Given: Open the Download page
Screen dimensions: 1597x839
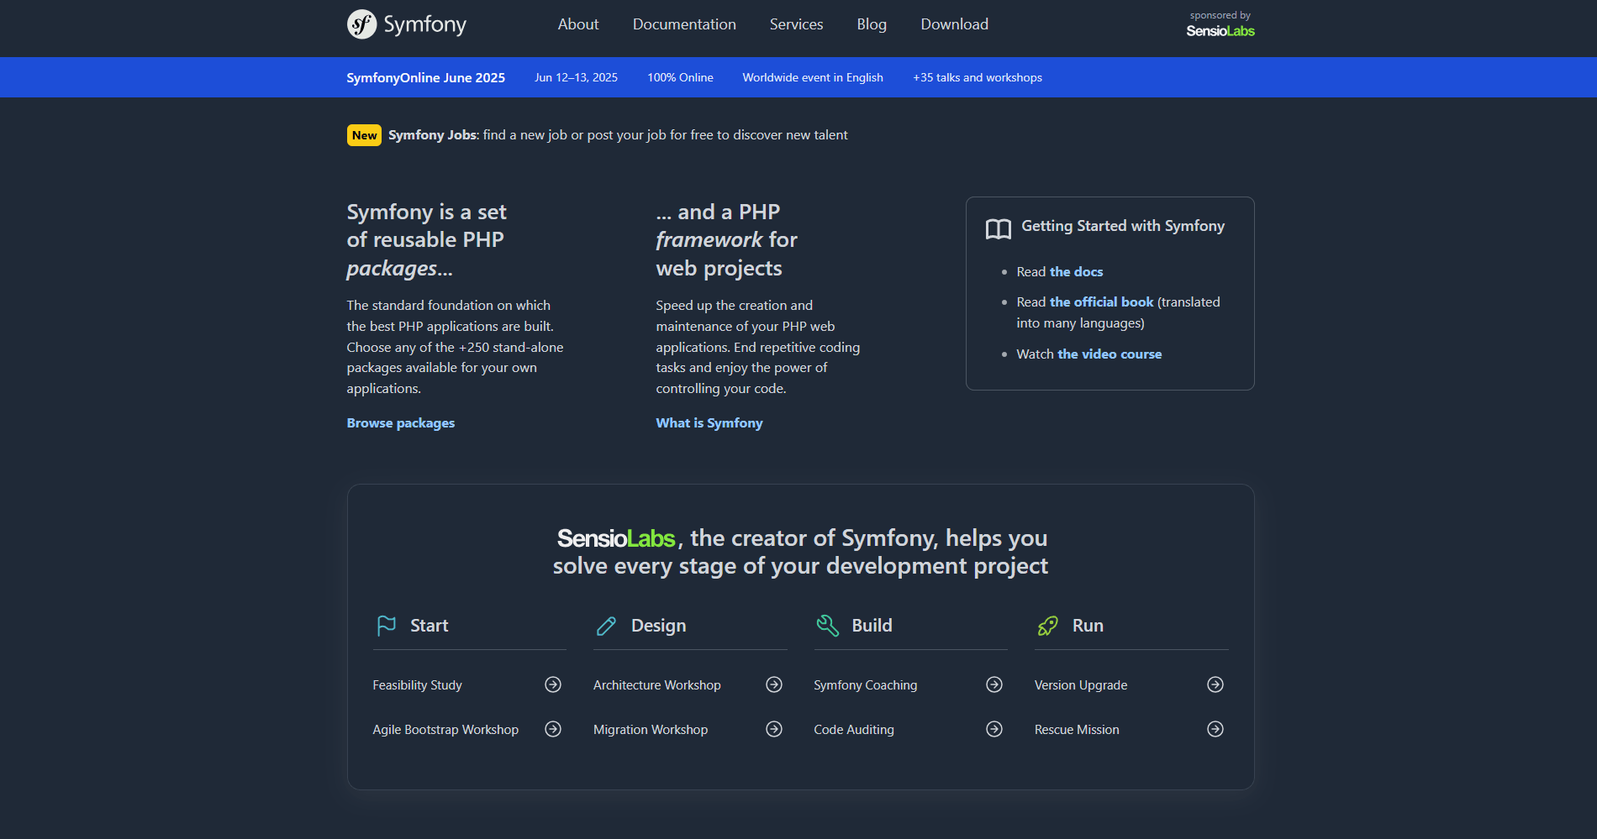Looking at the screenshot, I should tap(954, 24).
